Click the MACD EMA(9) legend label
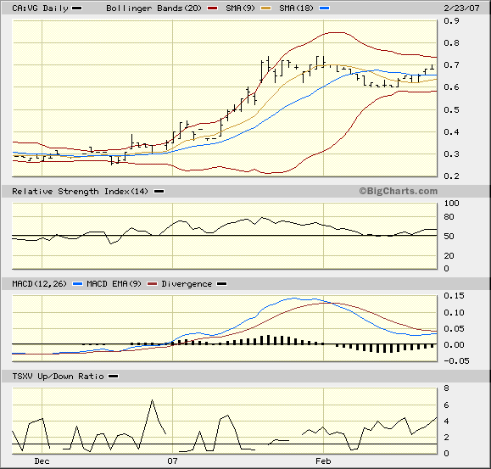Viewport: 491px width, 469px height. click(114, 284)
